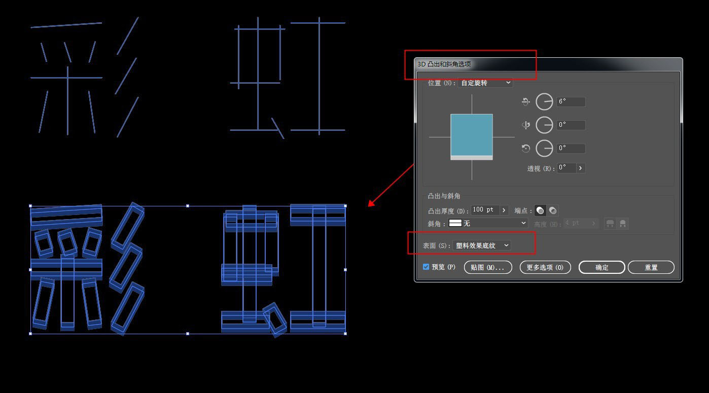Turn on the solid cap (端点) option

pos(541,210)
